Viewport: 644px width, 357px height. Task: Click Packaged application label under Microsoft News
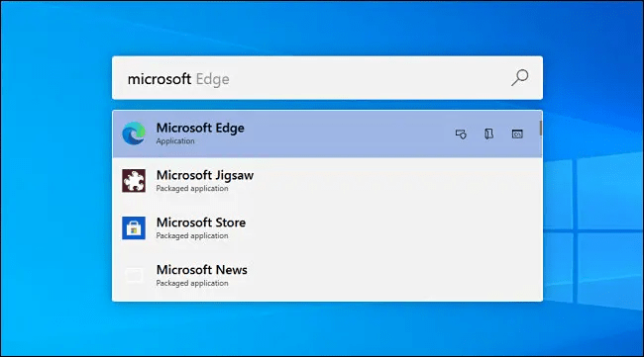tap(192, 283)
